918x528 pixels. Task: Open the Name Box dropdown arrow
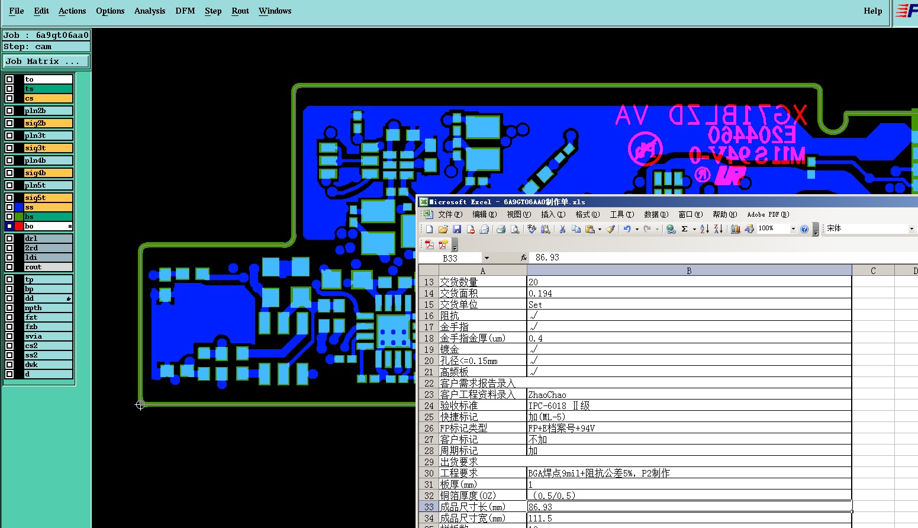[487, 258]
